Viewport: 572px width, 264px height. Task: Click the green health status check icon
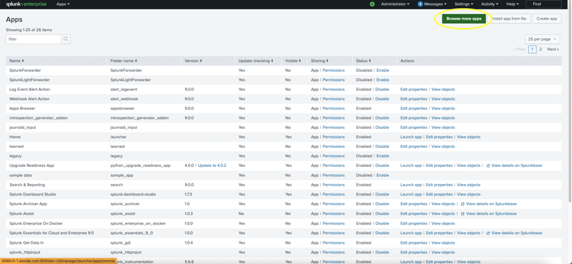coord(372,4)
